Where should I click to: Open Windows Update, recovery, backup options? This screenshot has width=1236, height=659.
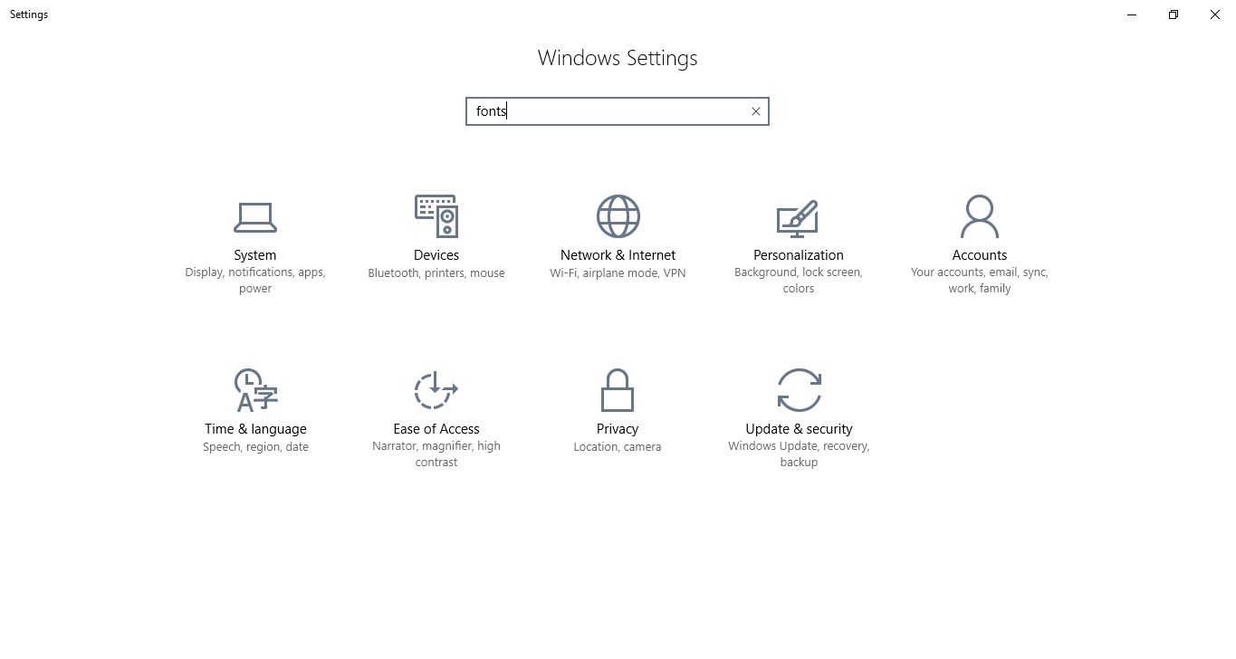click(798, 454)
